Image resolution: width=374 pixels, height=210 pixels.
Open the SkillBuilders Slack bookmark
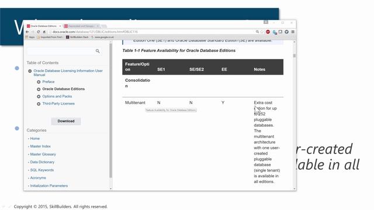point(77,37)
